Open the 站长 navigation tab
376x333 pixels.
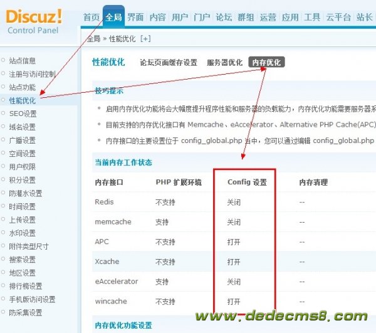[364, 18]
